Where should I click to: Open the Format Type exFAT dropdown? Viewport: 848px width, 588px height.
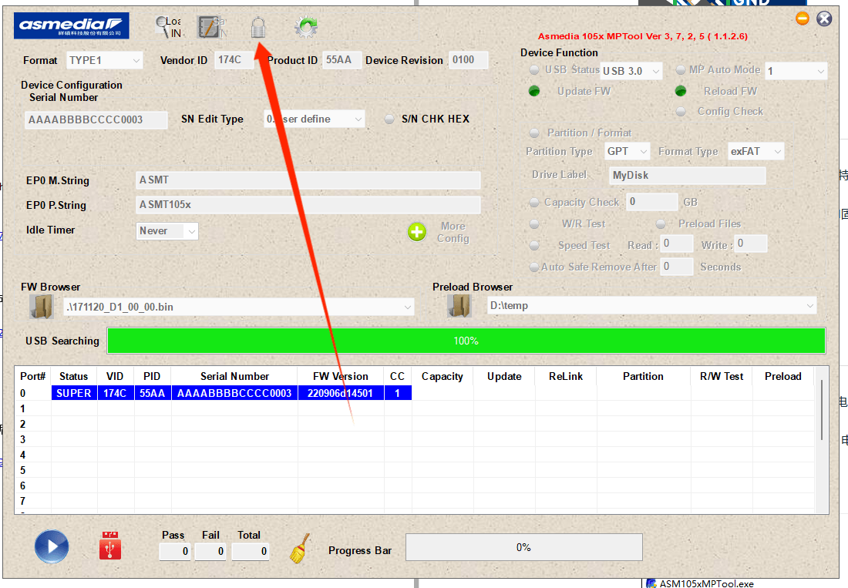coord(755,151)
